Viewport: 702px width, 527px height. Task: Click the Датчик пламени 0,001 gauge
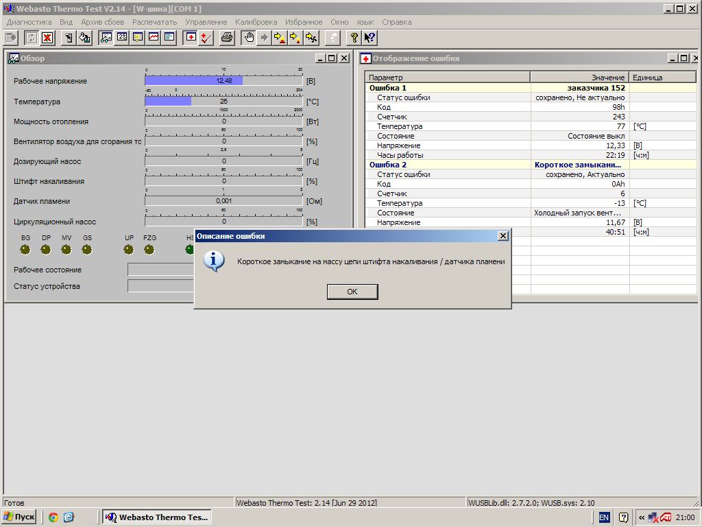224,201
